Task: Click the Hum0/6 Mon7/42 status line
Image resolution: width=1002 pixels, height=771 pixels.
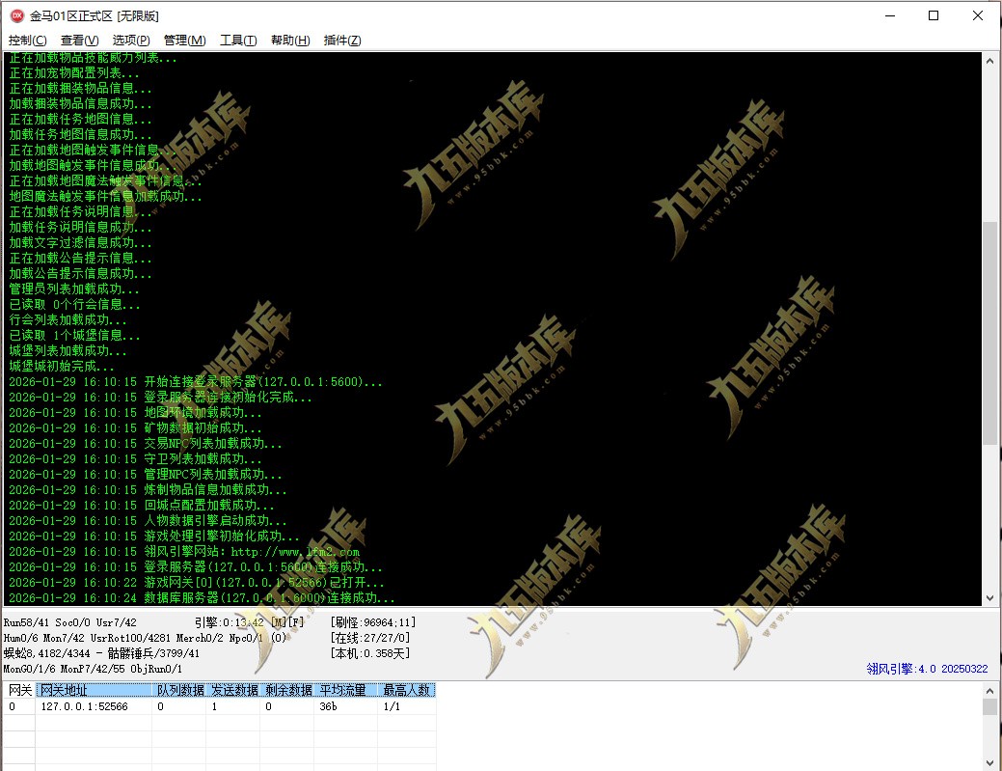Action: pyautogui.click(x=145, y=638)
